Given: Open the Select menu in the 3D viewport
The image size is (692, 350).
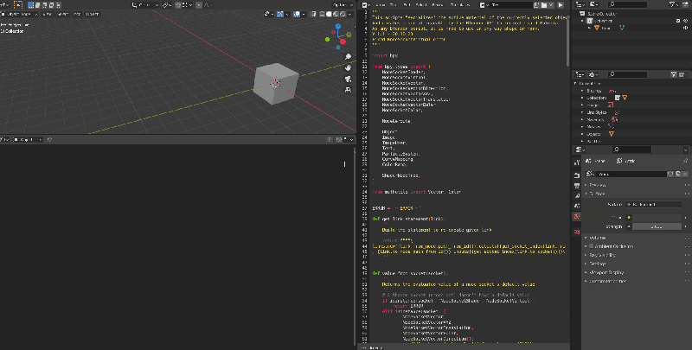Looking at the screenshot, I should click(62, 14).
